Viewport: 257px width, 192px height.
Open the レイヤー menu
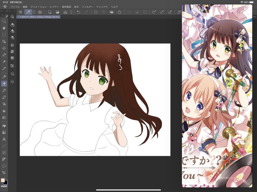54,7
